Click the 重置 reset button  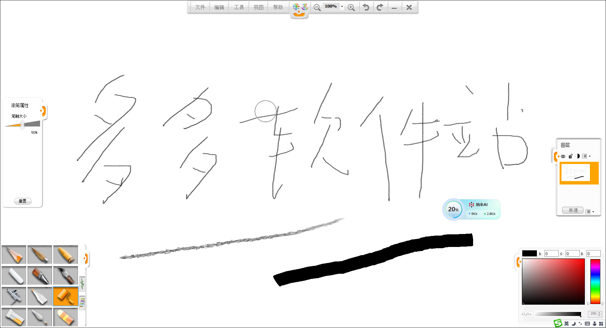click(x=23, y=201)
